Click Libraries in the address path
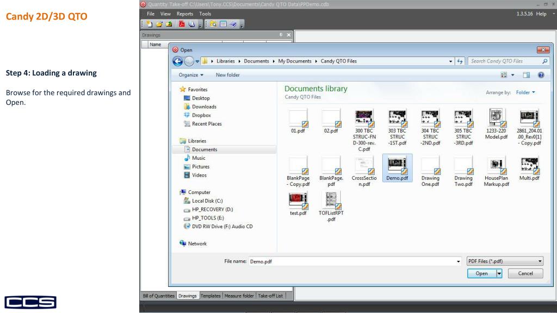 coord(226,61)
